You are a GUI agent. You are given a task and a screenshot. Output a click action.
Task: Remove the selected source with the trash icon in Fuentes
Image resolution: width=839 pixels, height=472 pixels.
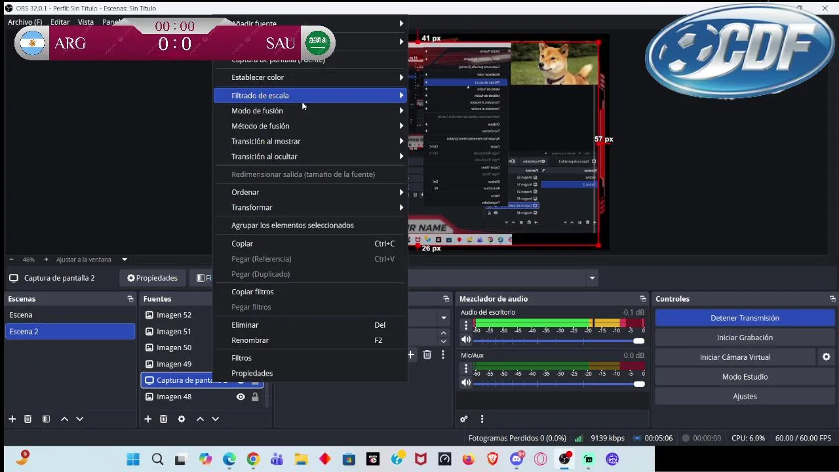click(163, 419)
